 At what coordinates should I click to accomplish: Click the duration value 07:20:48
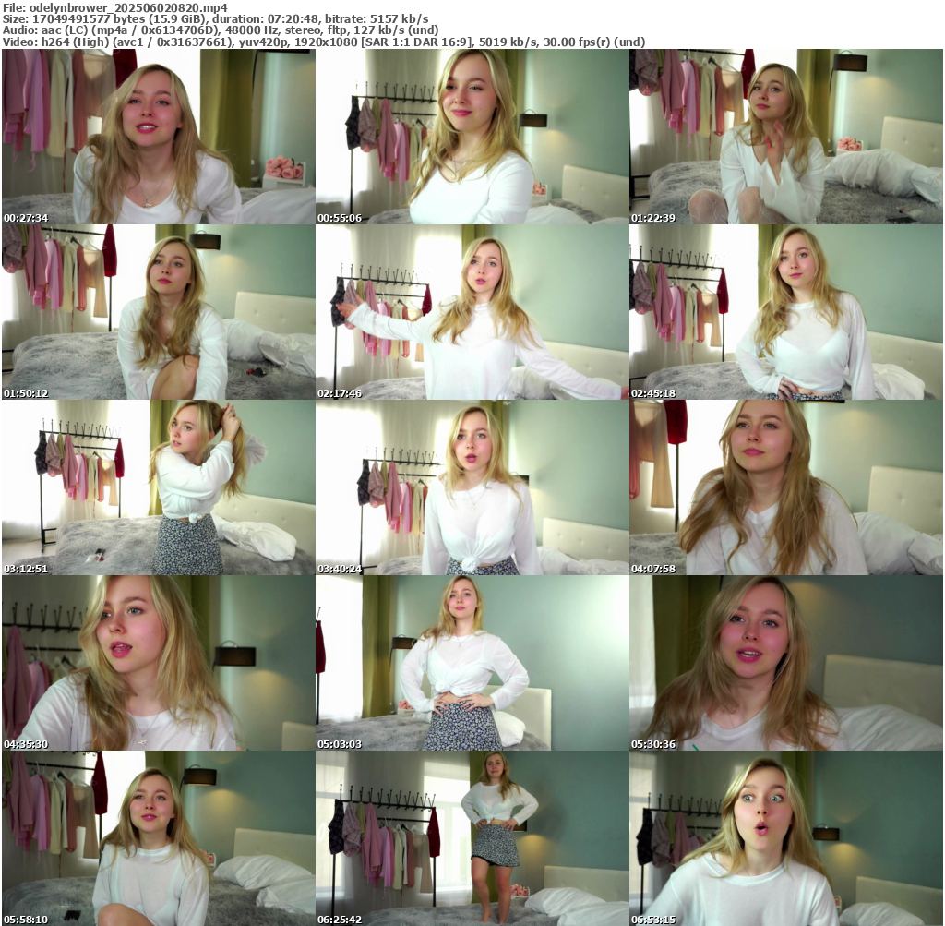point(293,19)
